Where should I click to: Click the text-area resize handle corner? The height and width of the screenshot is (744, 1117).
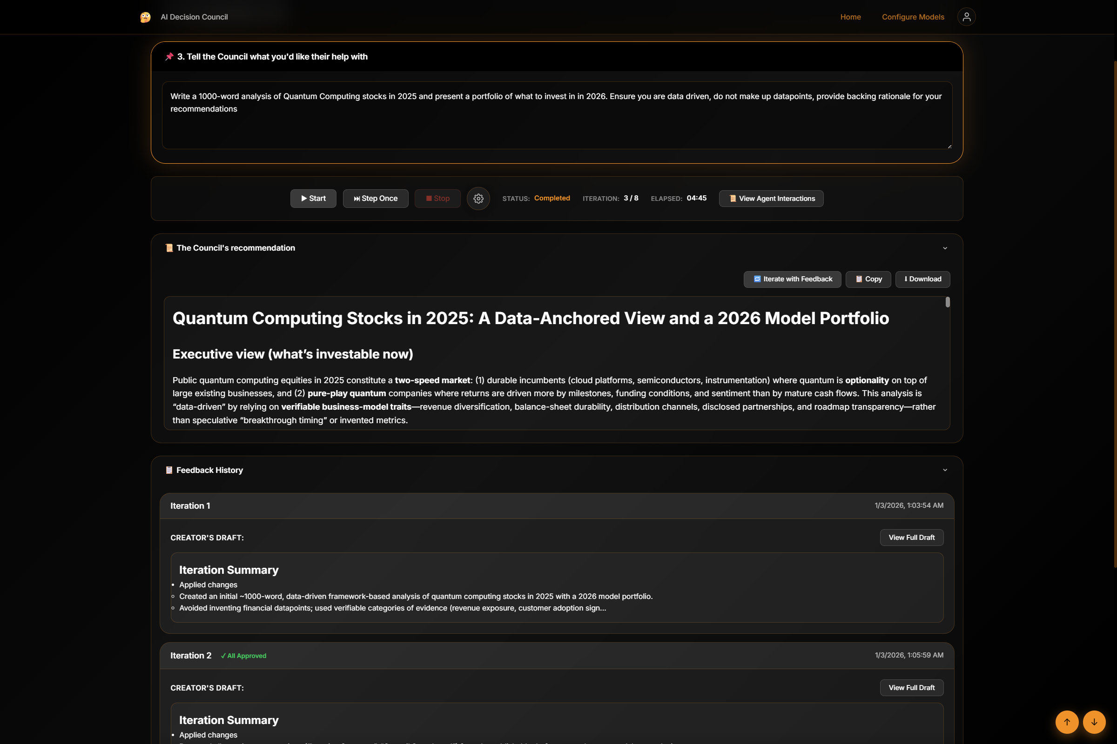tap(949, 146)
